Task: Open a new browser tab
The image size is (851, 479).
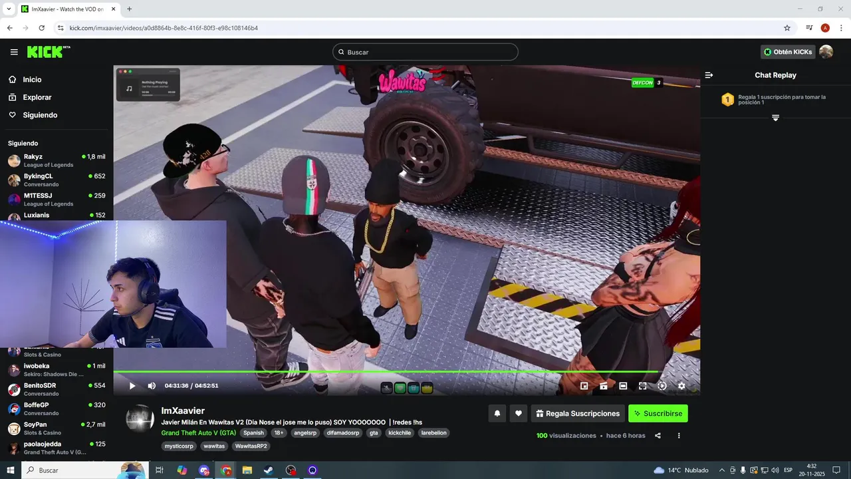Action: click(129, 9)
